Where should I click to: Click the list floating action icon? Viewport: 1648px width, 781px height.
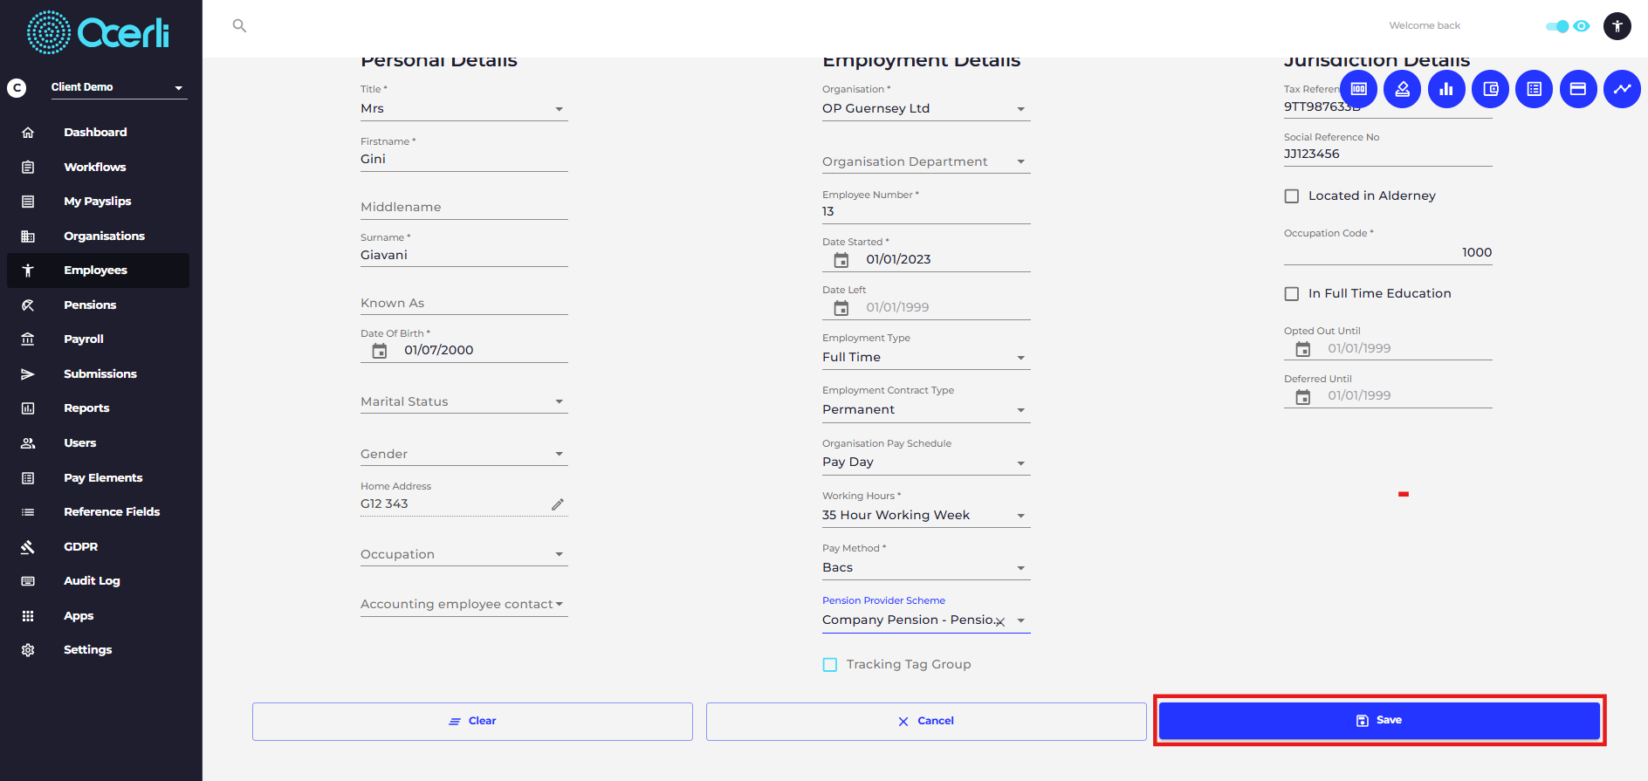(x=1535, y=89)
